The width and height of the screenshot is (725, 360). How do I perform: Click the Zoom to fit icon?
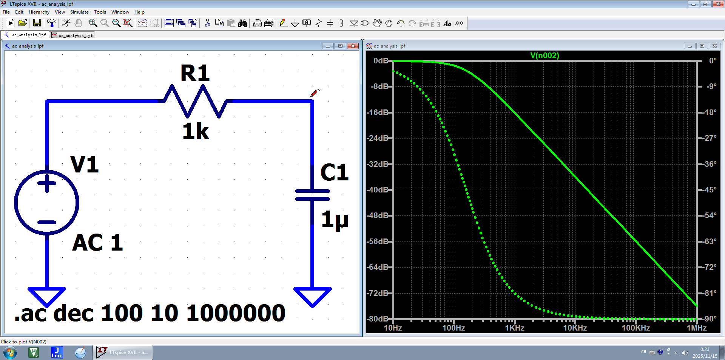tap(128, 23)
